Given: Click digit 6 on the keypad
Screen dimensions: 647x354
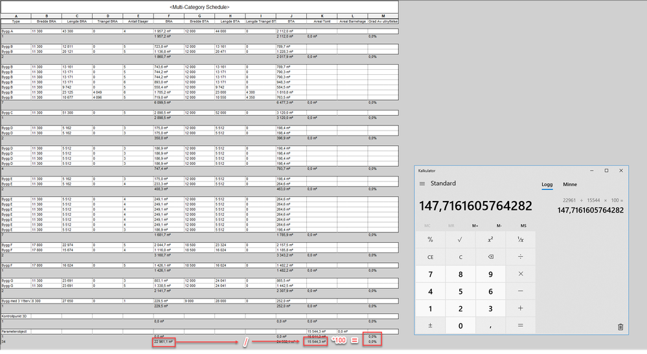Looking at the screenshot, I should (490, 291).
